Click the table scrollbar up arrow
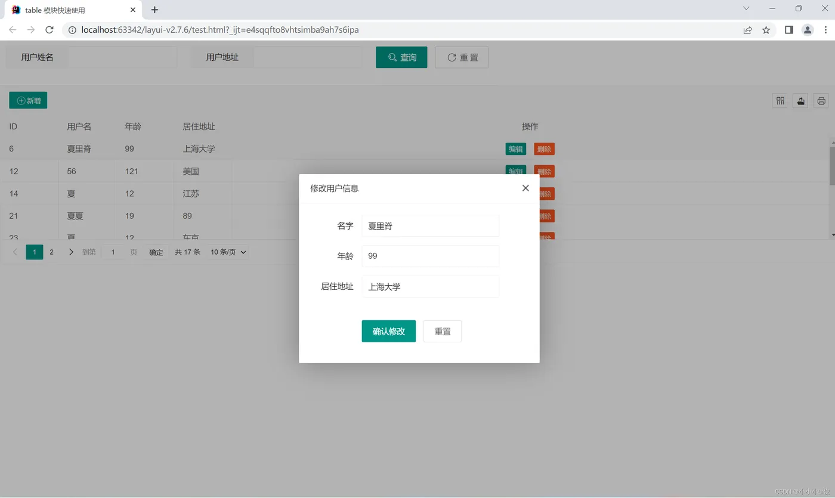 (832, 143)
